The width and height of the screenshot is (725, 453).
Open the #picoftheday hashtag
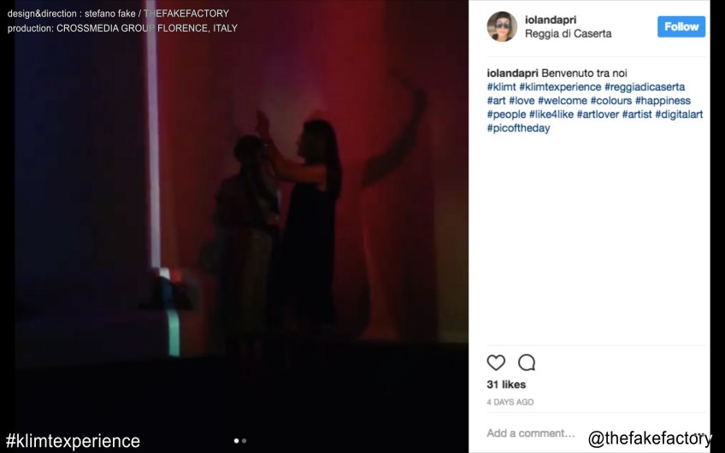pos(518,128)
